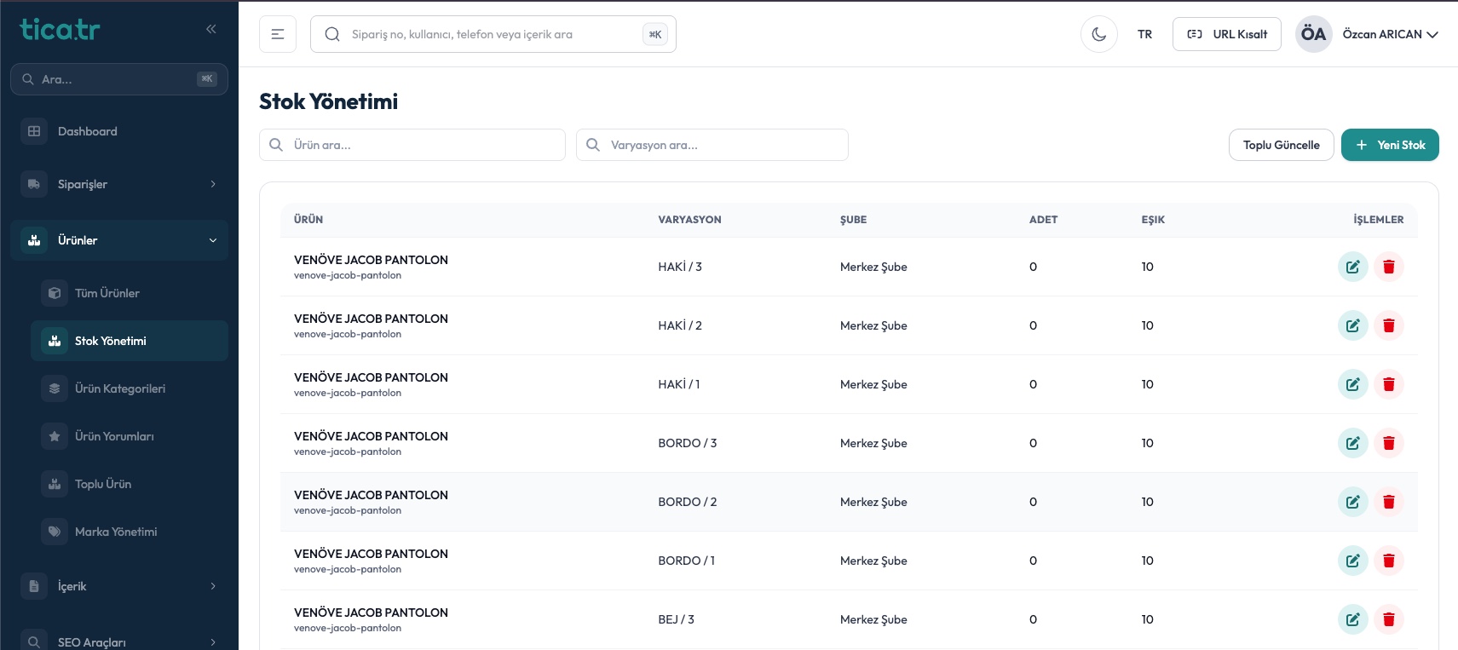
Task: Click the ticatr logo
Action: coord(60,30)
